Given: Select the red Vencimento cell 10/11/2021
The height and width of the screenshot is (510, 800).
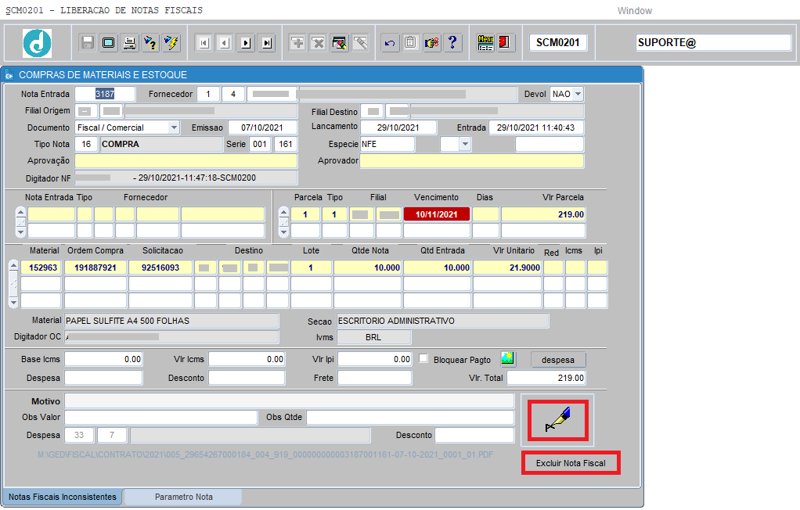Looking at the screenshot, I should [x=436, y=214].
